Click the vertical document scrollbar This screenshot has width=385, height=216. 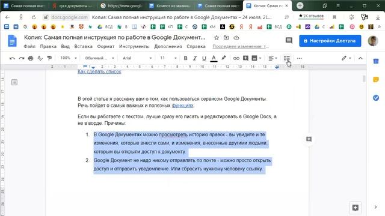[364, 79]
